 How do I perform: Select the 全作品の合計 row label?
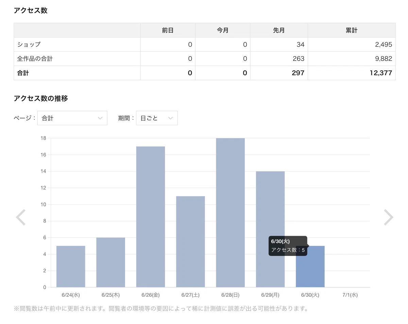35,59
